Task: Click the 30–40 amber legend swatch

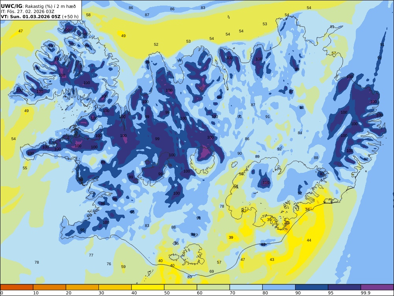Action: 115,287
